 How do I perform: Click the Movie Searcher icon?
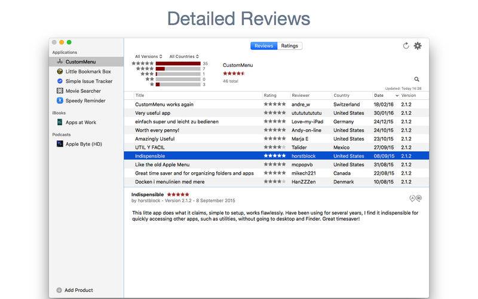(x=60, y=91)
